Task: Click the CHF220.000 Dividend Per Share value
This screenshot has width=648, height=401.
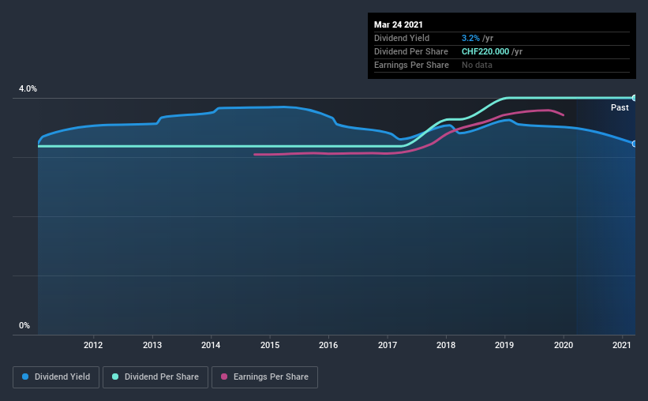Action: coord(485,51)
